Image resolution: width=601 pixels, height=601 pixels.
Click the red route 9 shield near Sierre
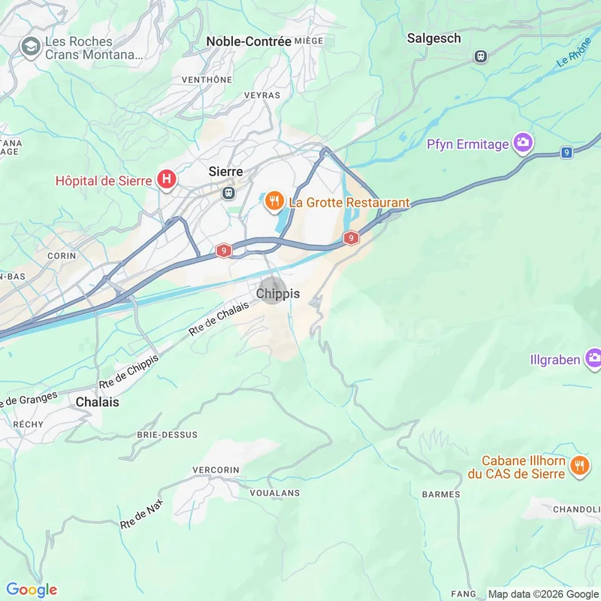click(224, 251)
